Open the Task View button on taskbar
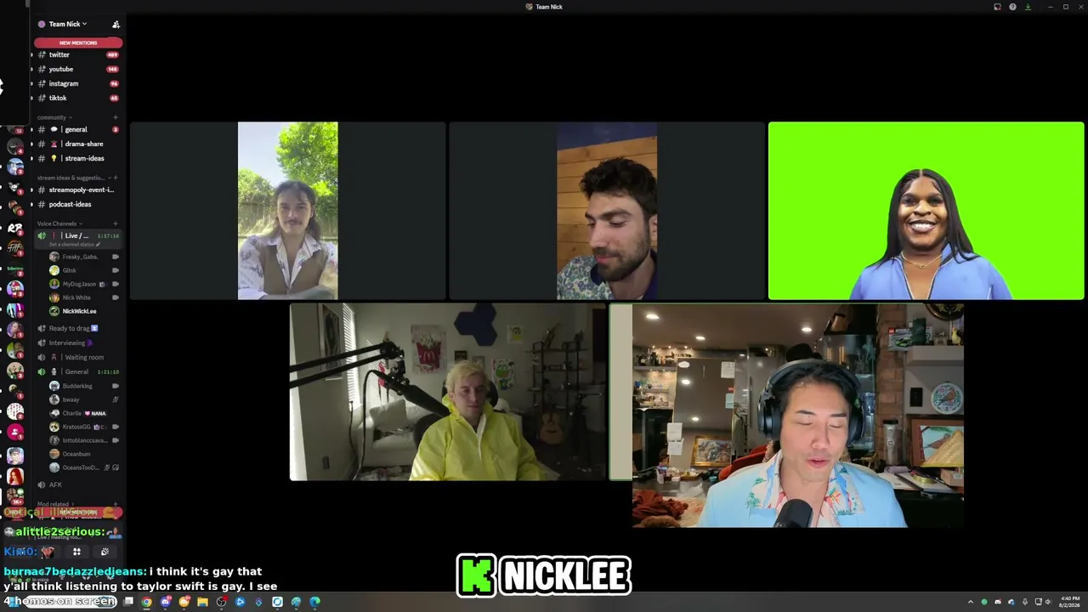Screen dimensions: 1088x612 [x=128, y=603]
